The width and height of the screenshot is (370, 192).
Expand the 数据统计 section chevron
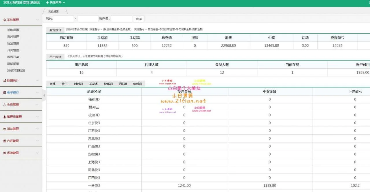37,81
